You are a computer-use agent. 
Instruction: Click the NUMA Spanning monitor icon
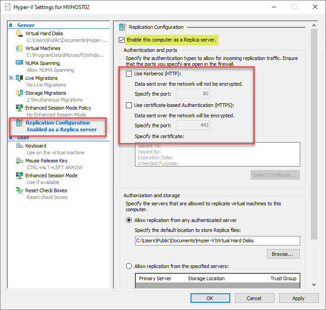19,63
